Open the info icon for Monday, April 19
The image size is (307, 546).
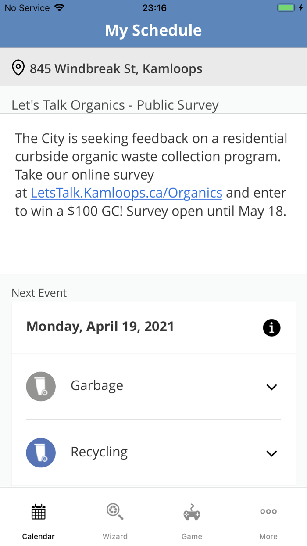271,327
